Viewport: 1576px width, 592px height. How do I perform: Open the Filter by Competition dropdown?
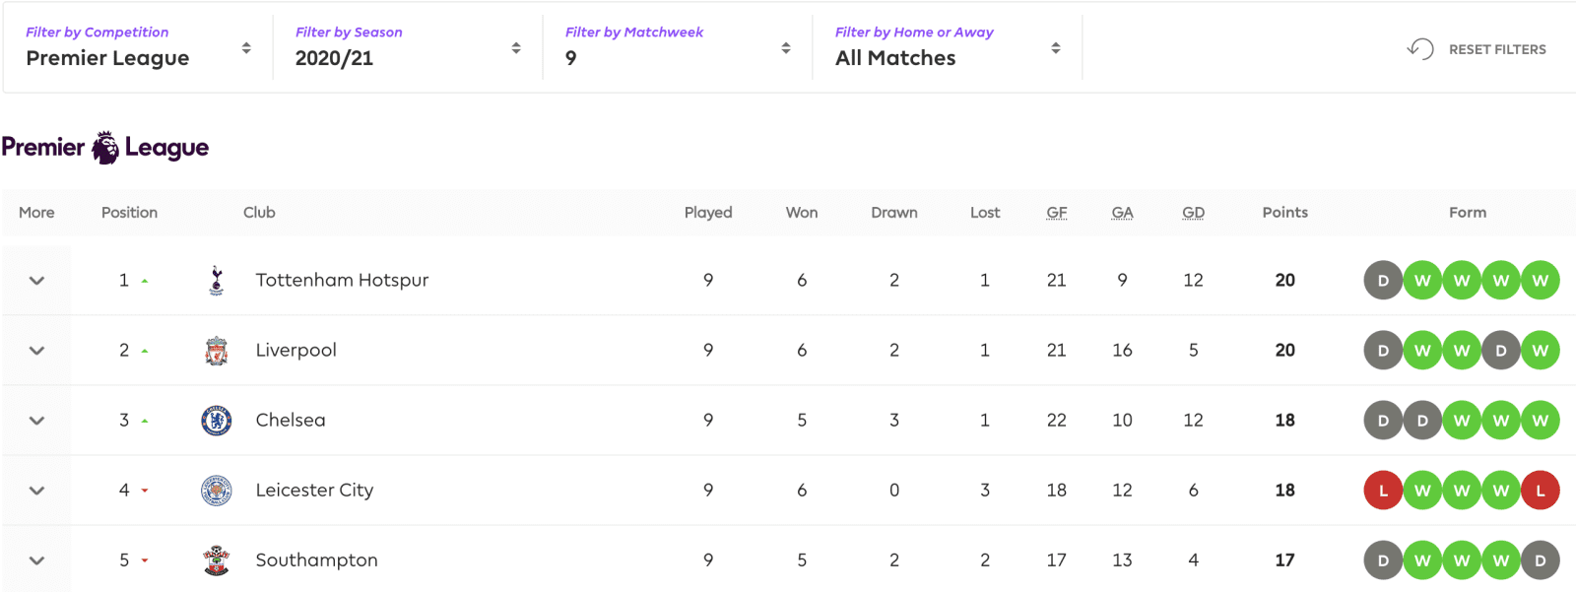[x=138, y=47]
